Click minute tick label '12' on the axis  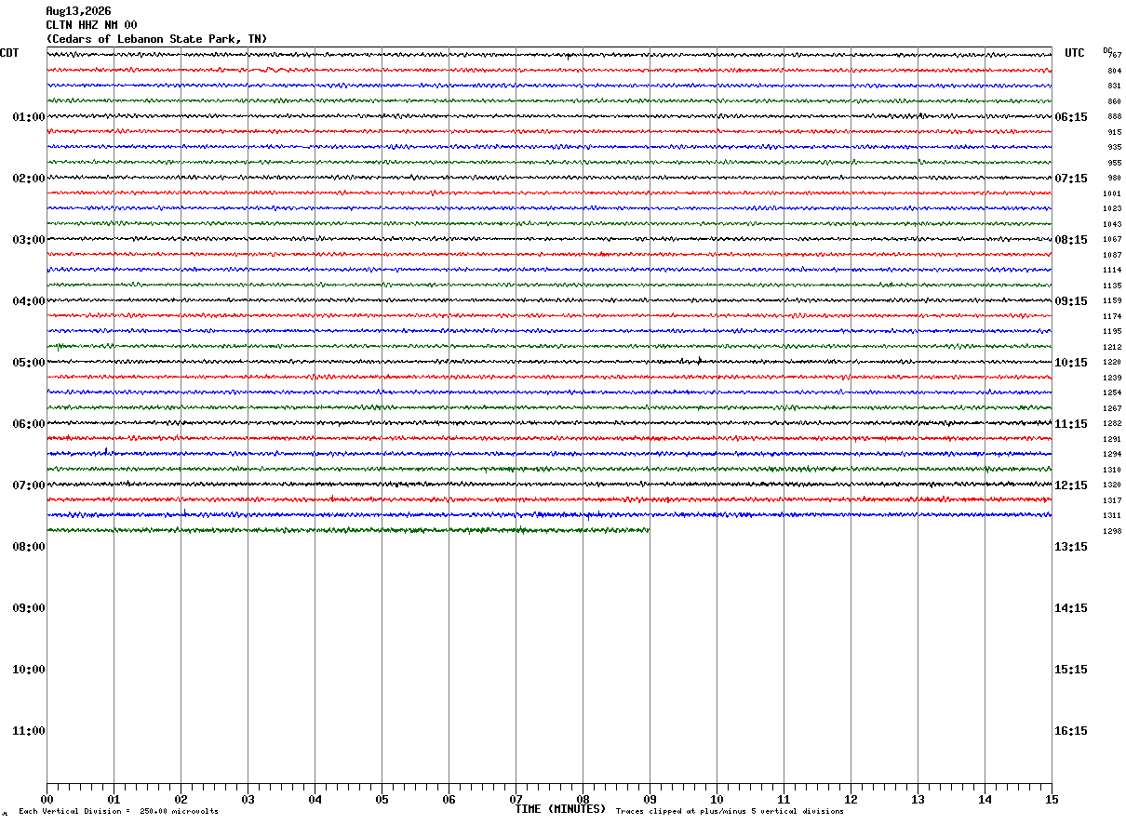point(851,800)
